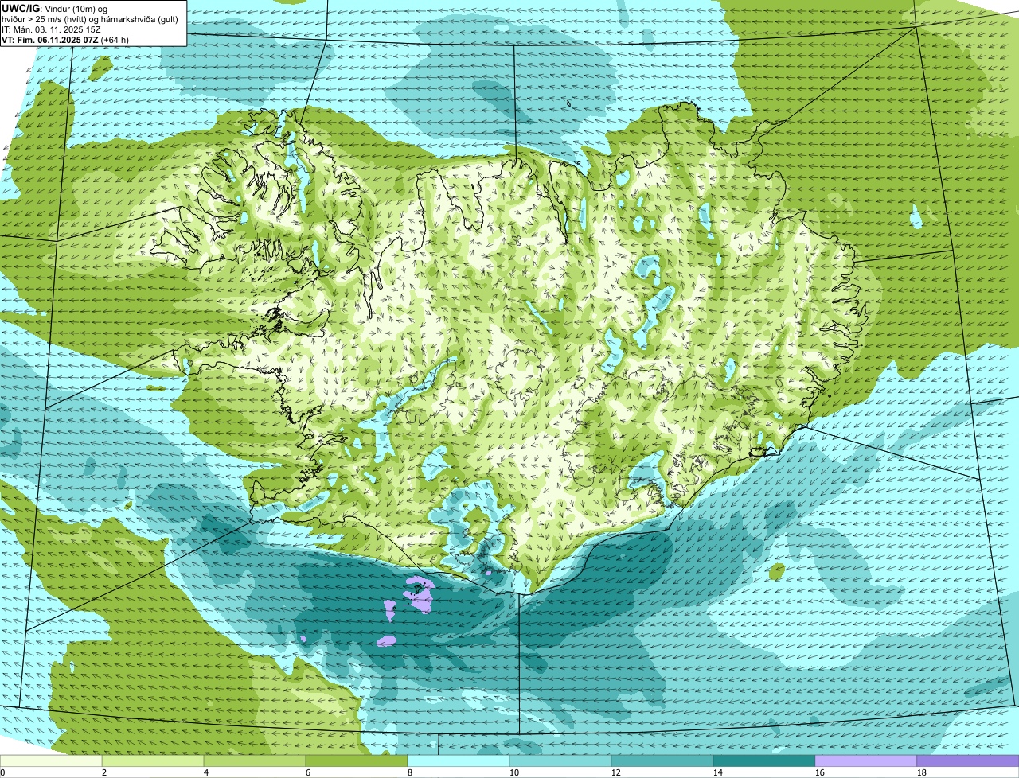Click the legend scale label "2"
Viewport: 1019px width, 778px height.
tap(104, 772)
